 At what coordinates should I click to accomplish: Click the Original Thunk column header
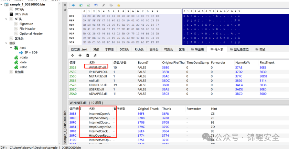(148, 109)
